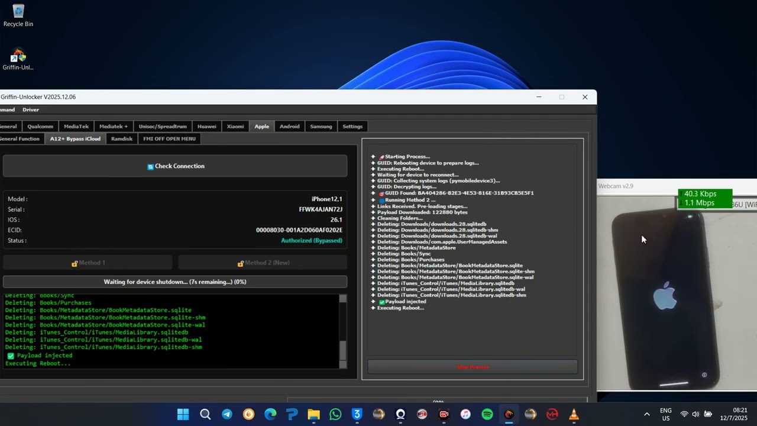Viewport: 757px width, 426px height.
Task: Switch to the Samsung tab
Action: [x=321, y=126]
